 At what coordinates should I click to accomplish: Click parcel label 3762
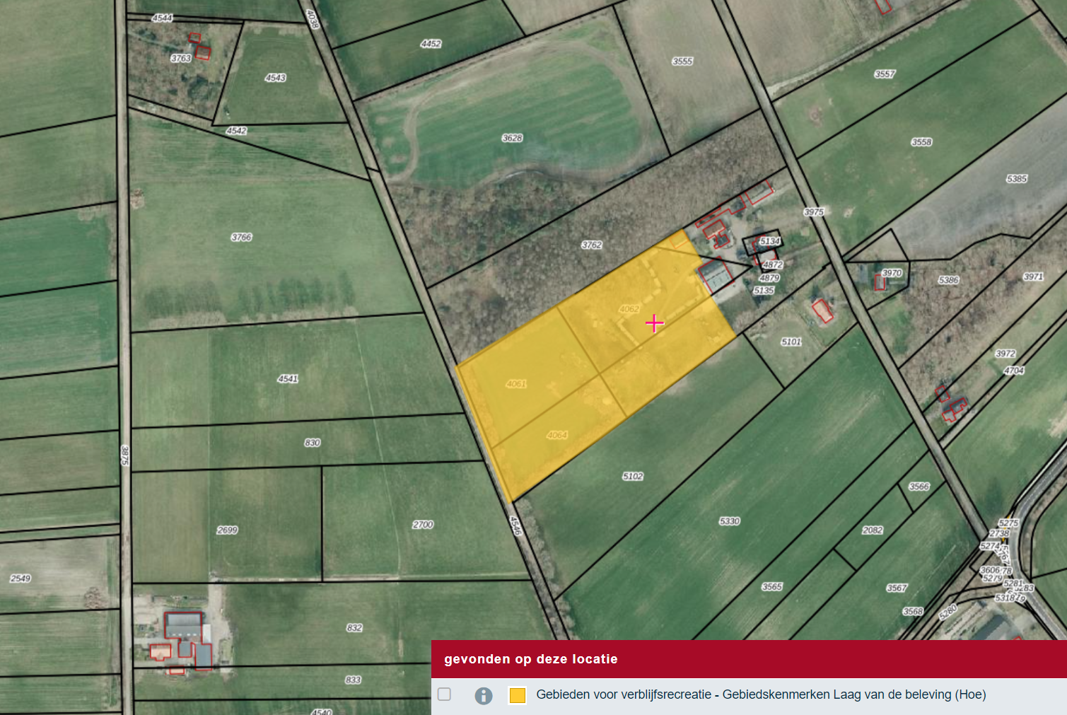592,245
